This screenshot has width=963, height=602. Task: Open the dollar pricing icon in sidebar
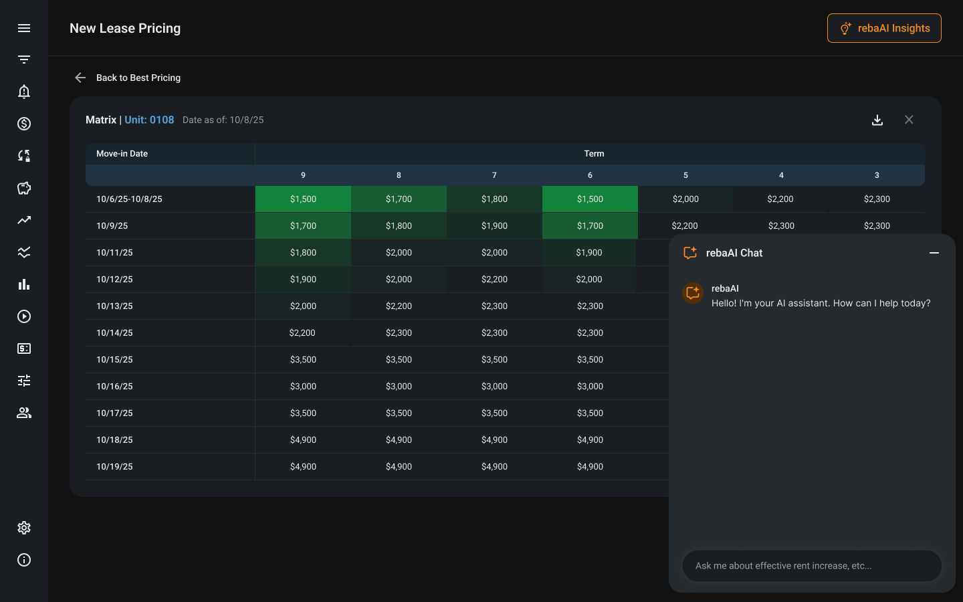(24, 124)
